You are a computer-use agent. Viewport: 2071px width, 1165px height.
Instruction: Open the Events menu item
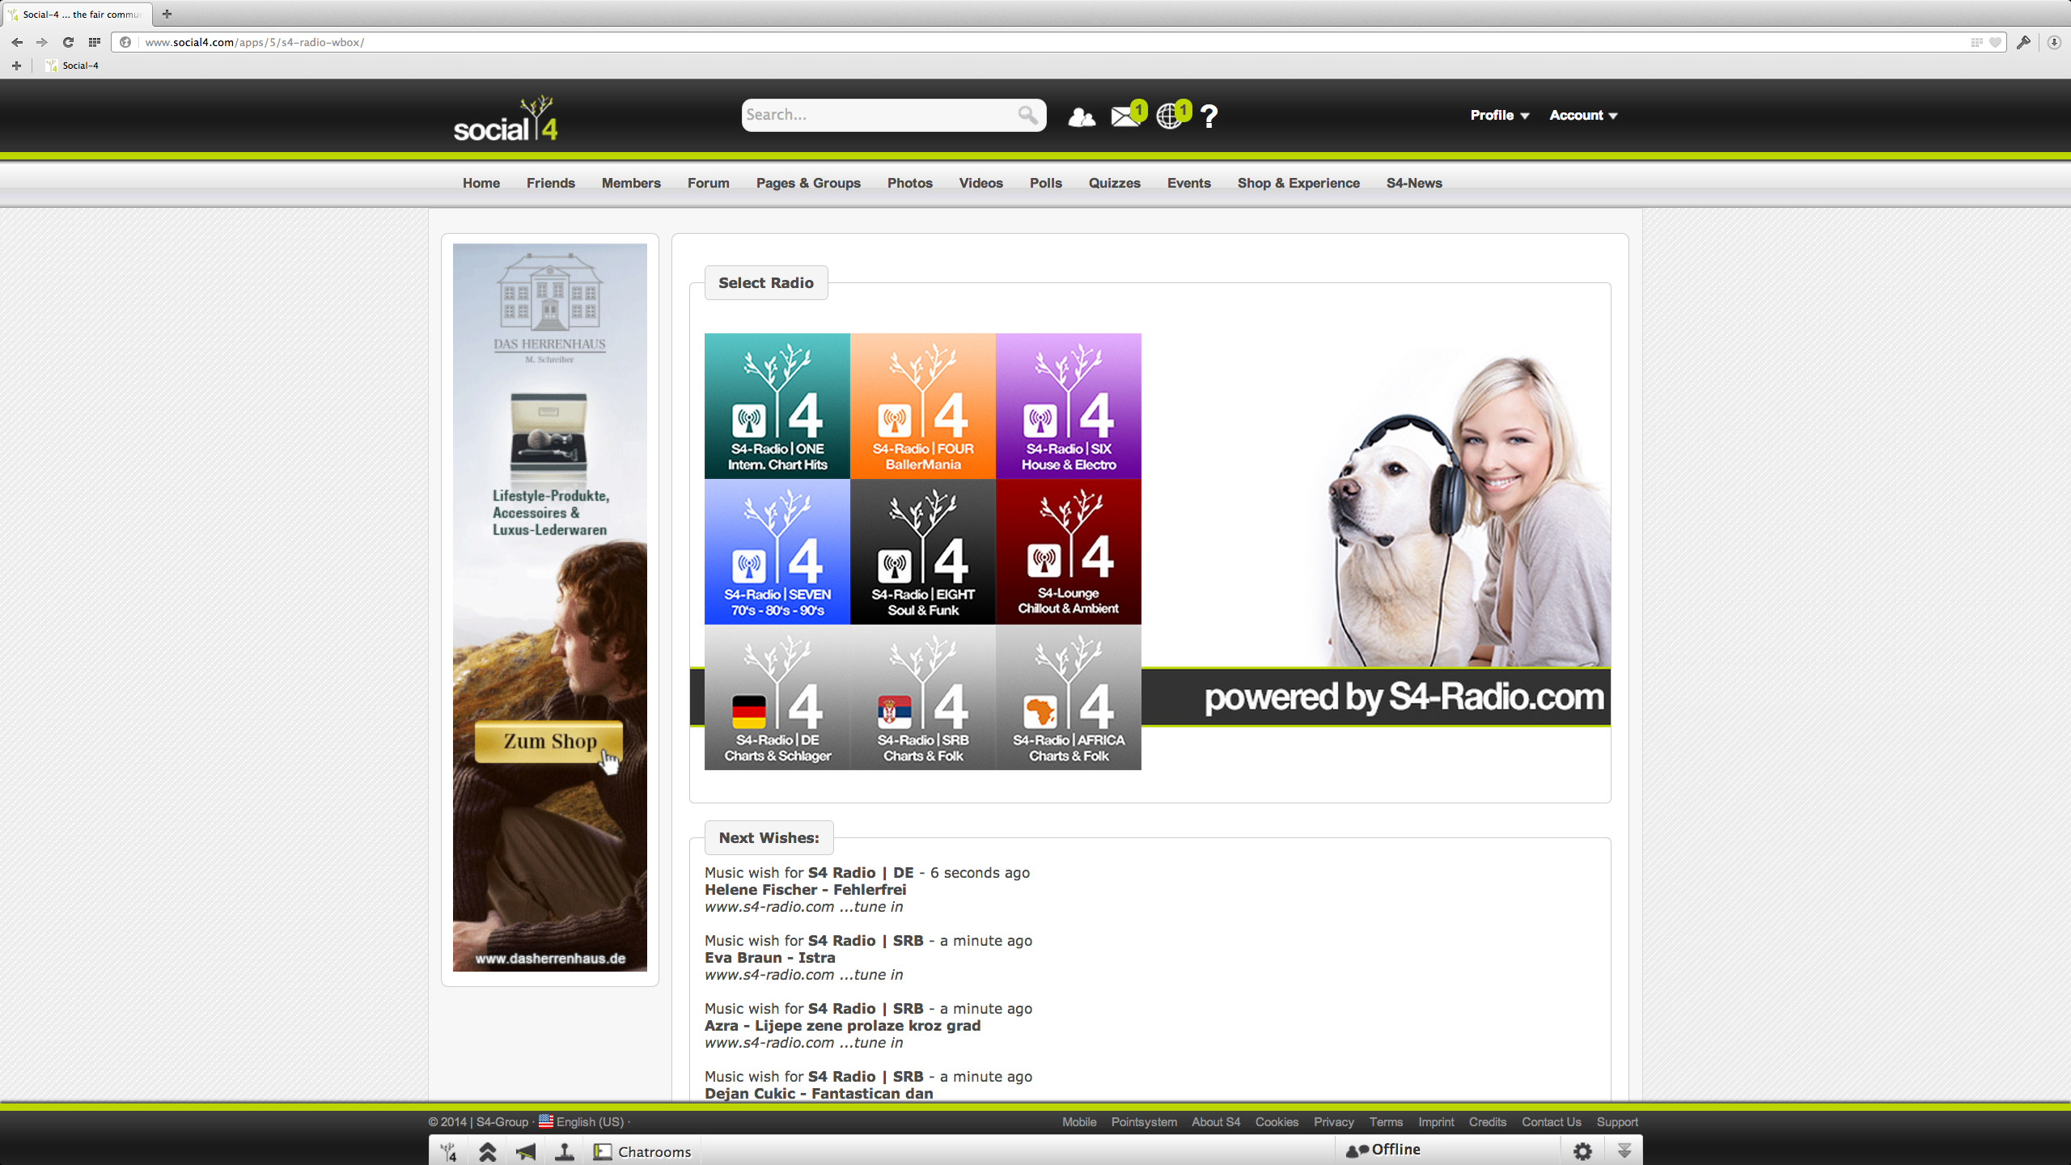1189,183
